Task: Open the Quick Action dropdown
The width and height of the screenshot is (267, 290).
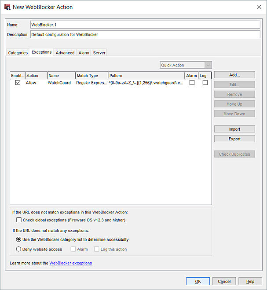Action: 186,65
